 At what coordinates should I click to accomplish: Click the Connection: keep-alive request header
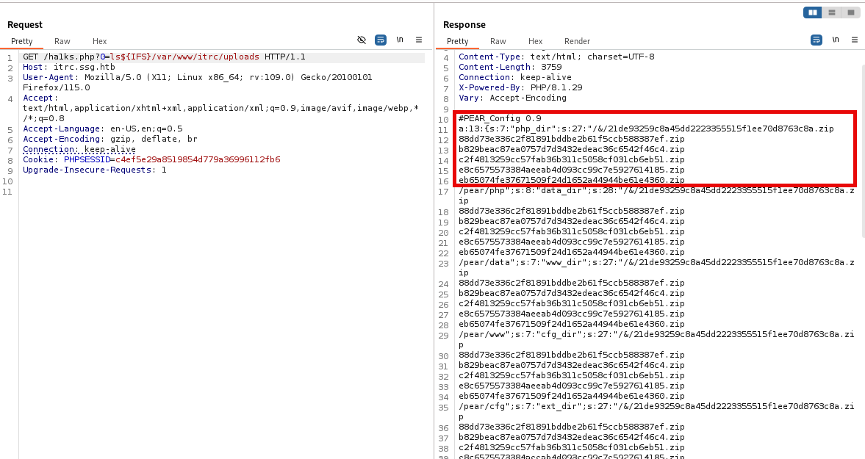click(x=79, y=149)
